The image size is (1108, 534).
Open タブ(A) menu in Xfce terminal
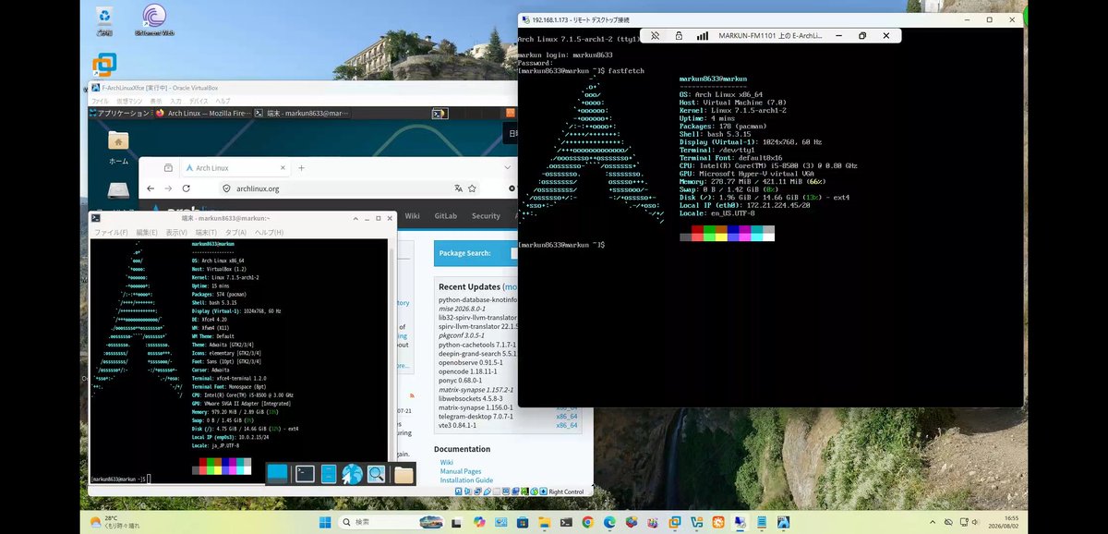(236, 232)
